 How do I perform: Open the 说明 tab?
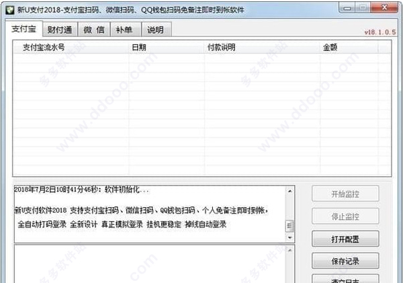(156, 30)
